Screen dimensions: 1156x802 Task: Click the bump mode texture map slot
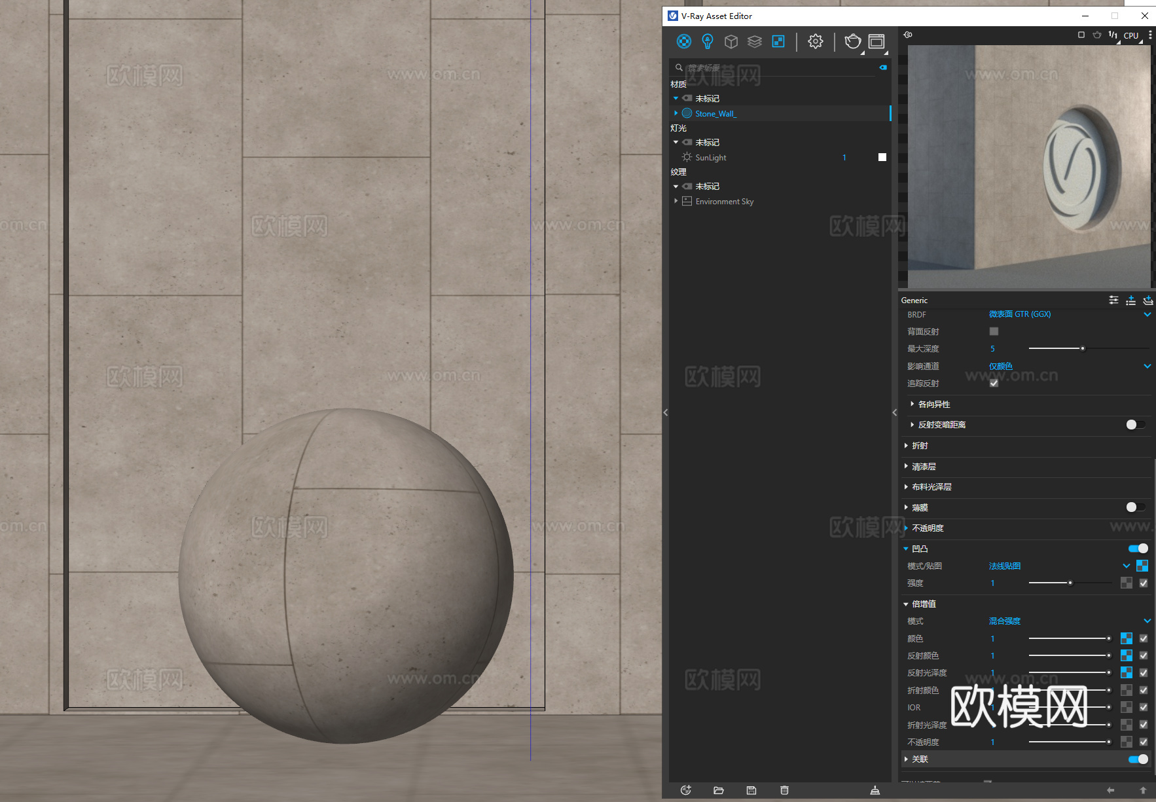coord(1142,566)
